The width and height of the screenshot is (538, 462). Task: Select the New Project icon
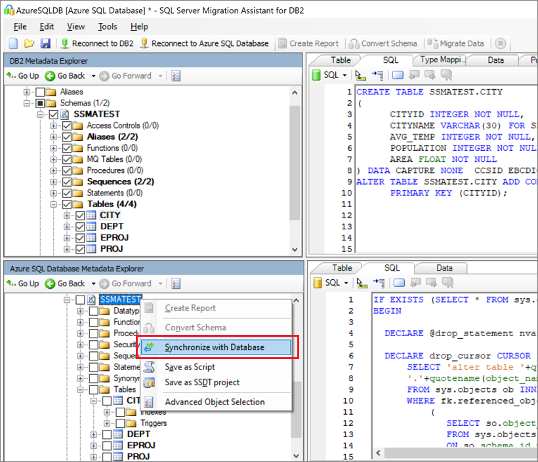tap(12, 43)
